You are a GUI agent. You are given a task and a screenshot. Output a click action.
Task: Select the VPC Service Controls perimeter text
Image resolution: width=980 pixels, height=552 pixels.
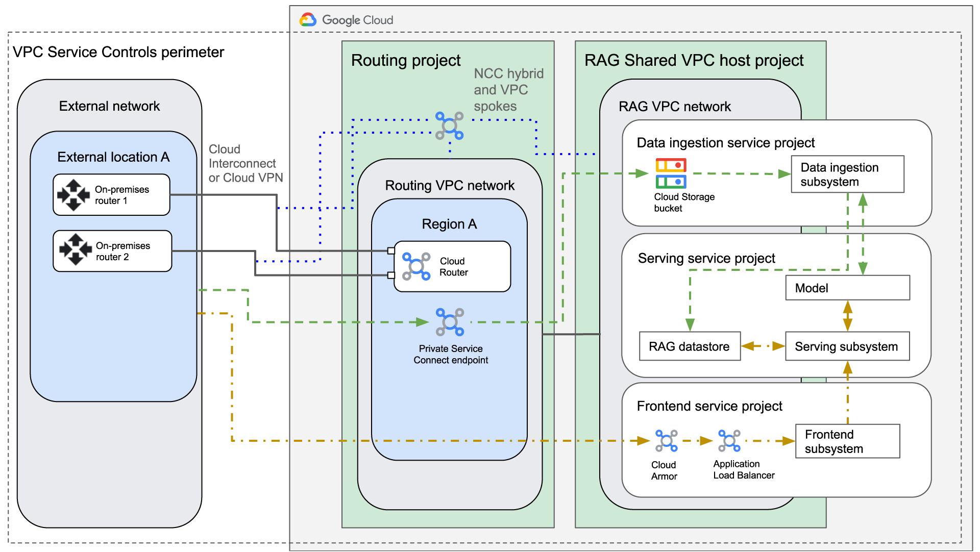(x=118, y=52)
